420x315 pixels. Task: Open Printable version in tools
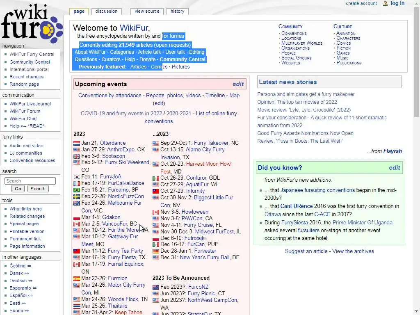(x=27, y=231)
